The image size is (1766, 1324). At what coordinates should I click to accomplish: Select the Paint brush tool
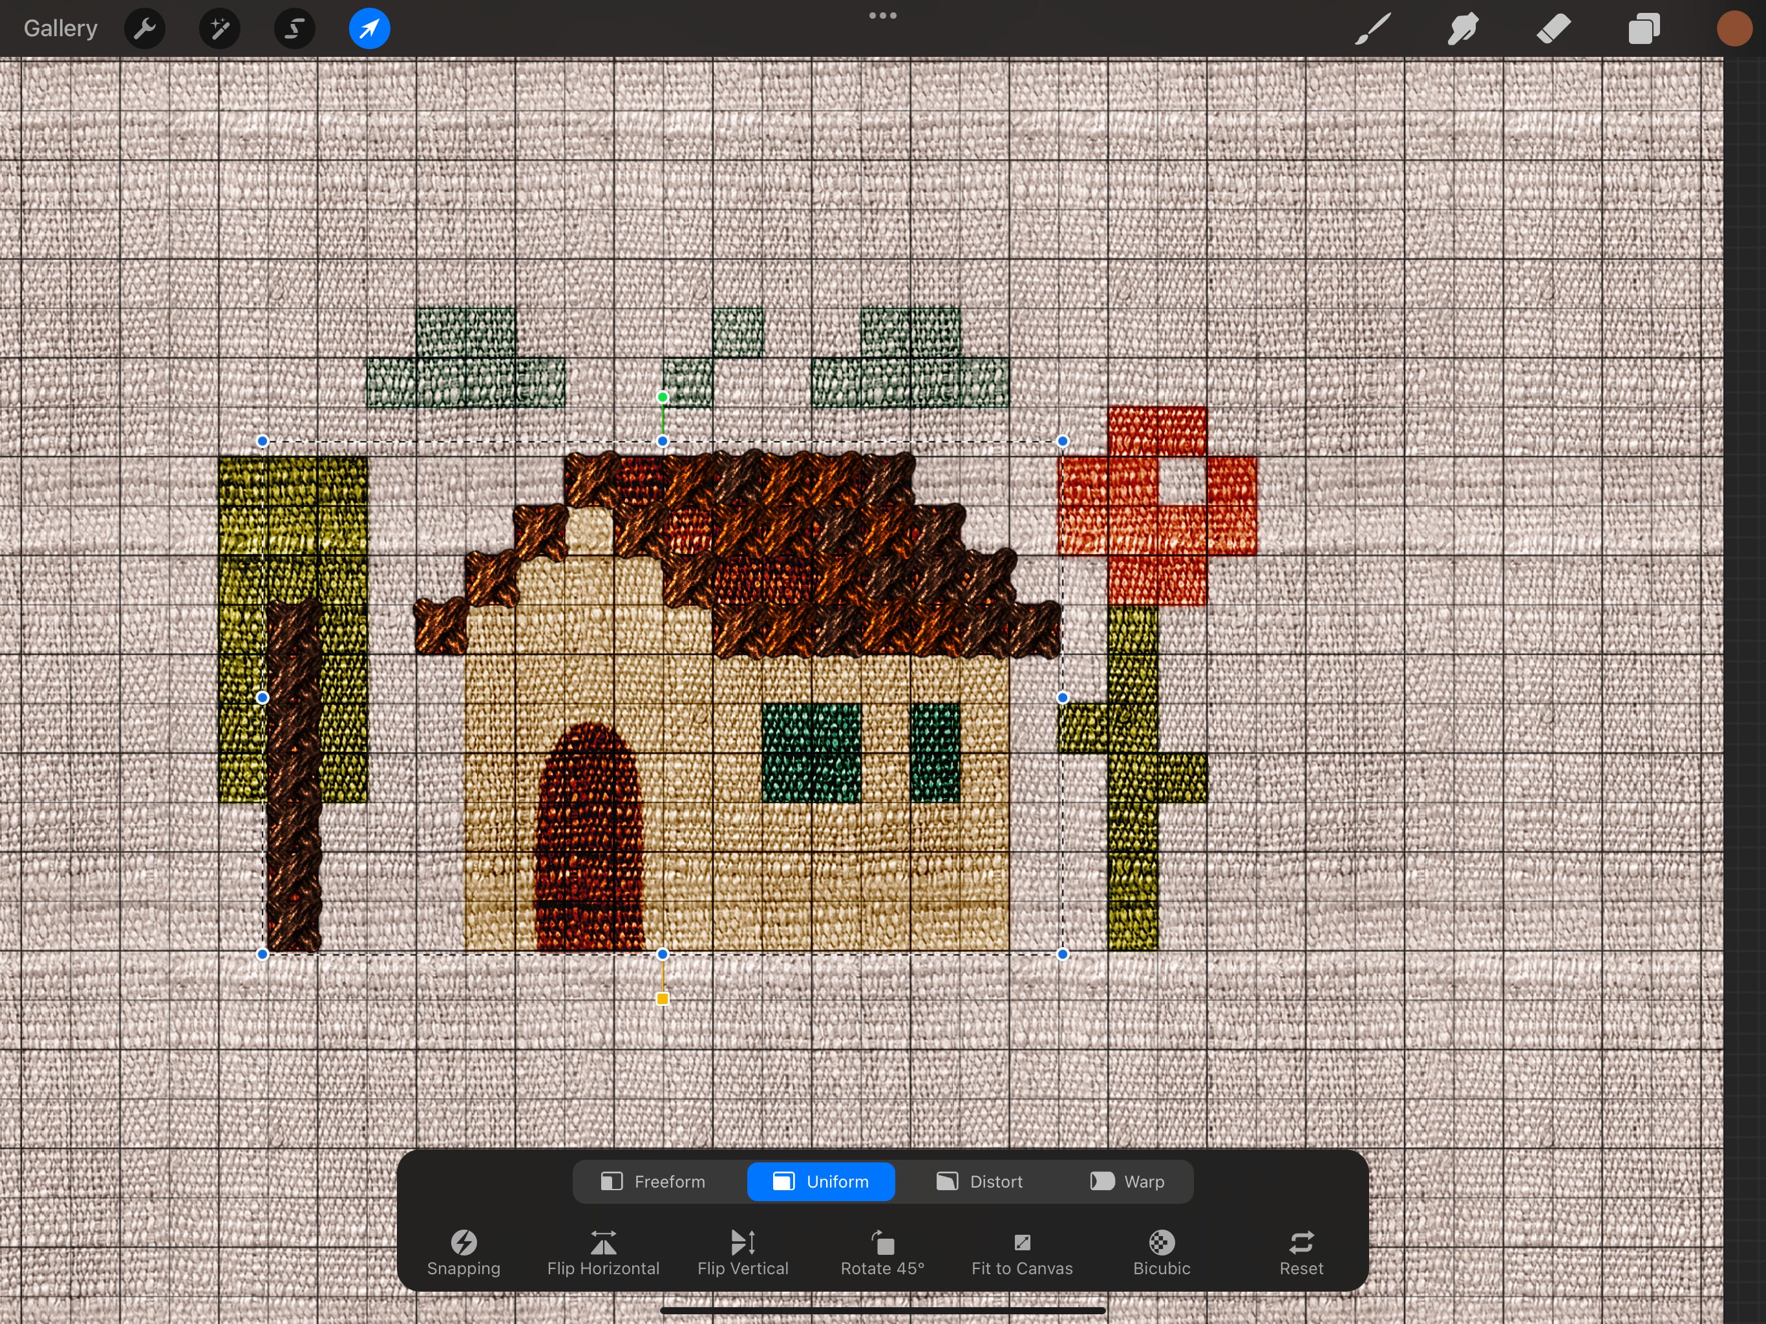click(x=1373, y=28)
